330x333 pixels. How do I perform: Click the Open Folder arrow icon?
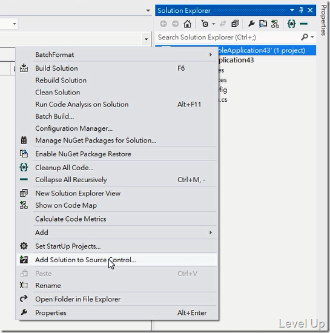pos(24,298)
